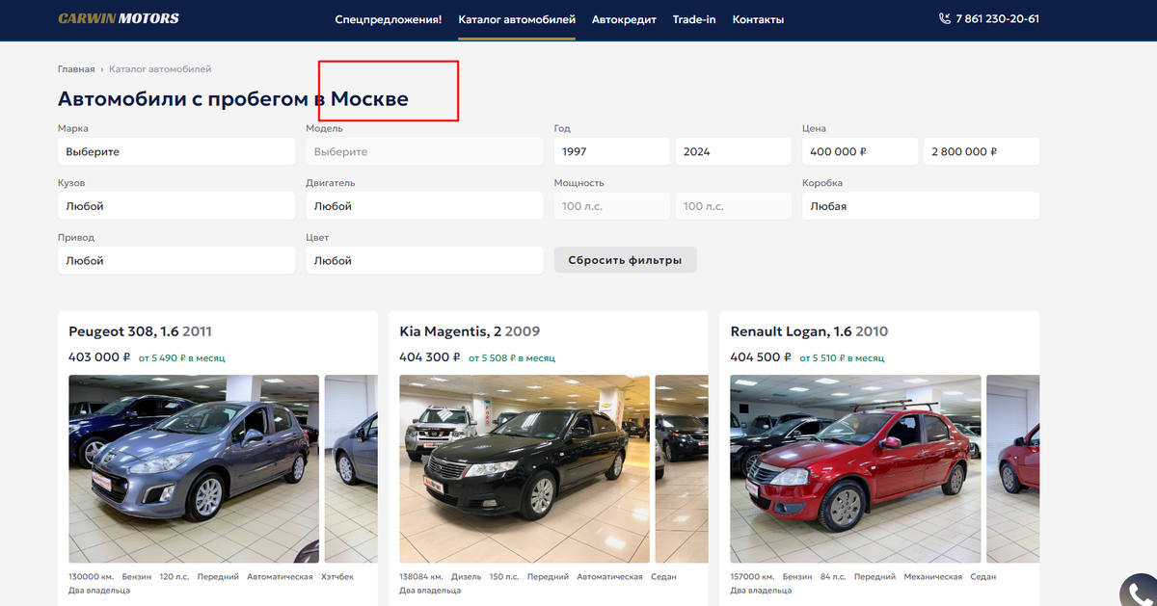Call the number 7 861 230-20-61
This screenshot has height=606, width=1157.
tap(997, 18)
